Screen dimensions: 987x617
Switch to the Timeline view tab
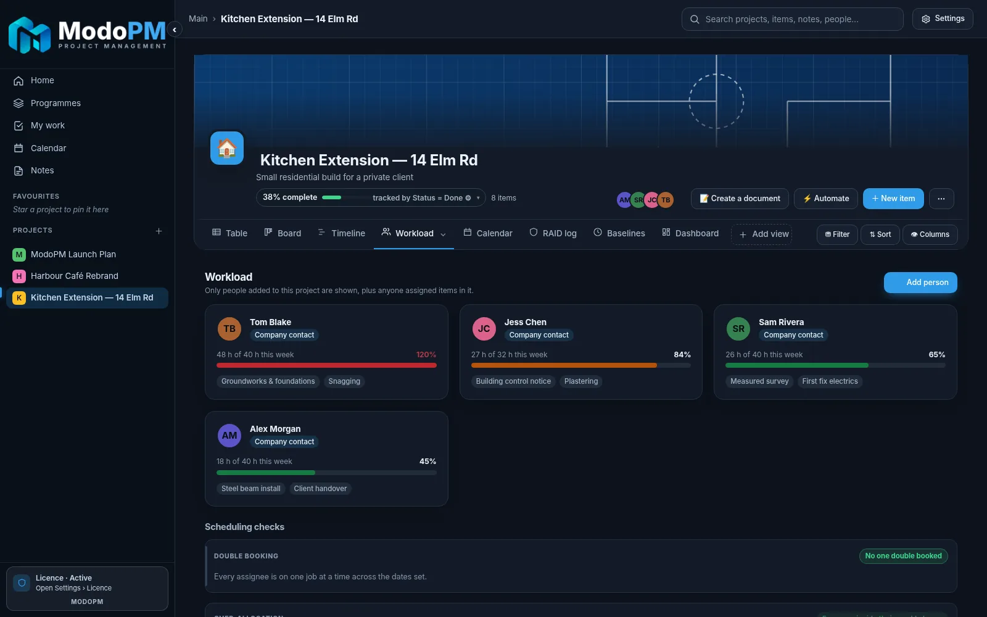pyautogui.click(x=341, y=233)
